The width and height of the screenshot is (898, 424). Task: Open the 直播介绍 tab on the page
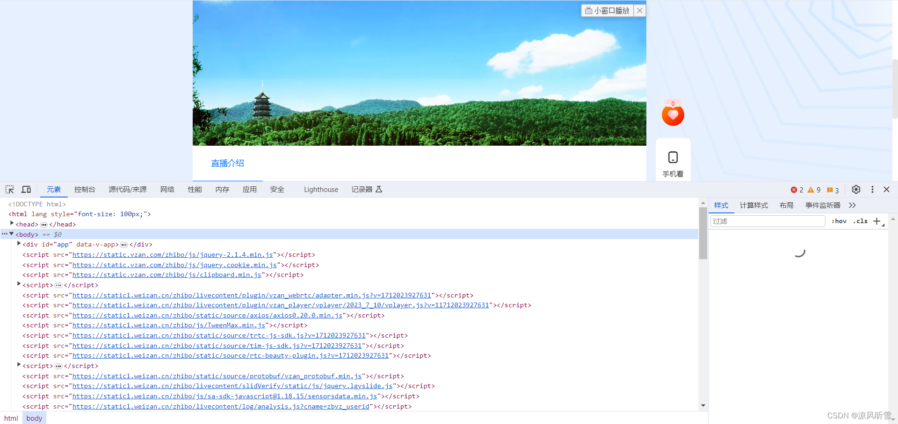click(x=227, y=163)
